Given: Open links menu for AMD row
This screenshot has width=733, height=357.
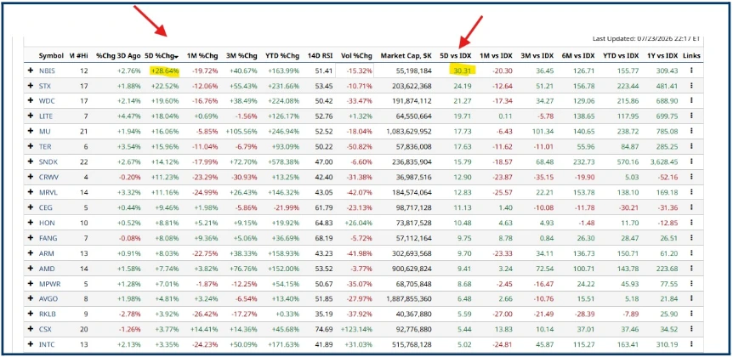Looking at the screenshot, I should [691, 269].
